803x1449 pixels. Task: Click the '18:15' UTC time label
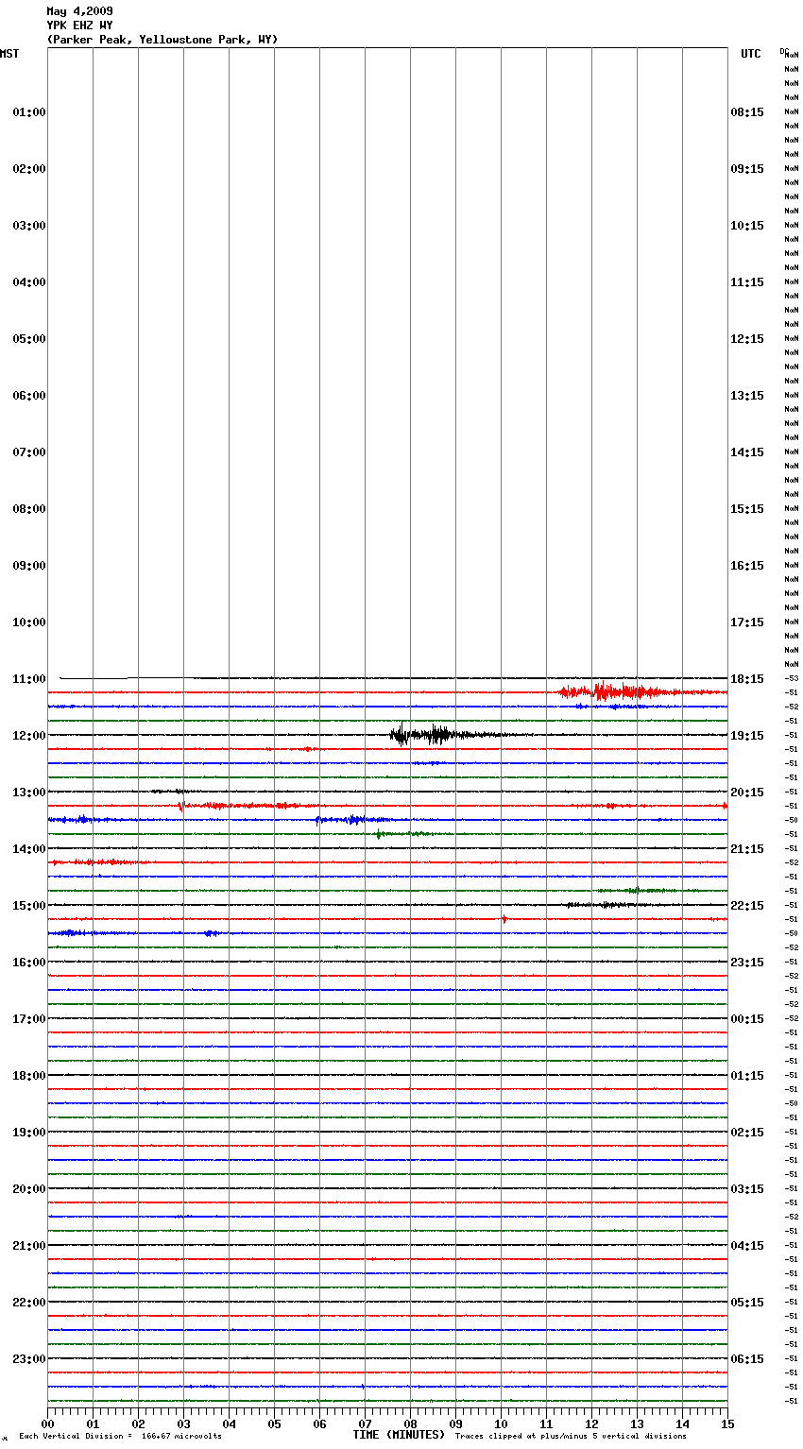(747, 679)
